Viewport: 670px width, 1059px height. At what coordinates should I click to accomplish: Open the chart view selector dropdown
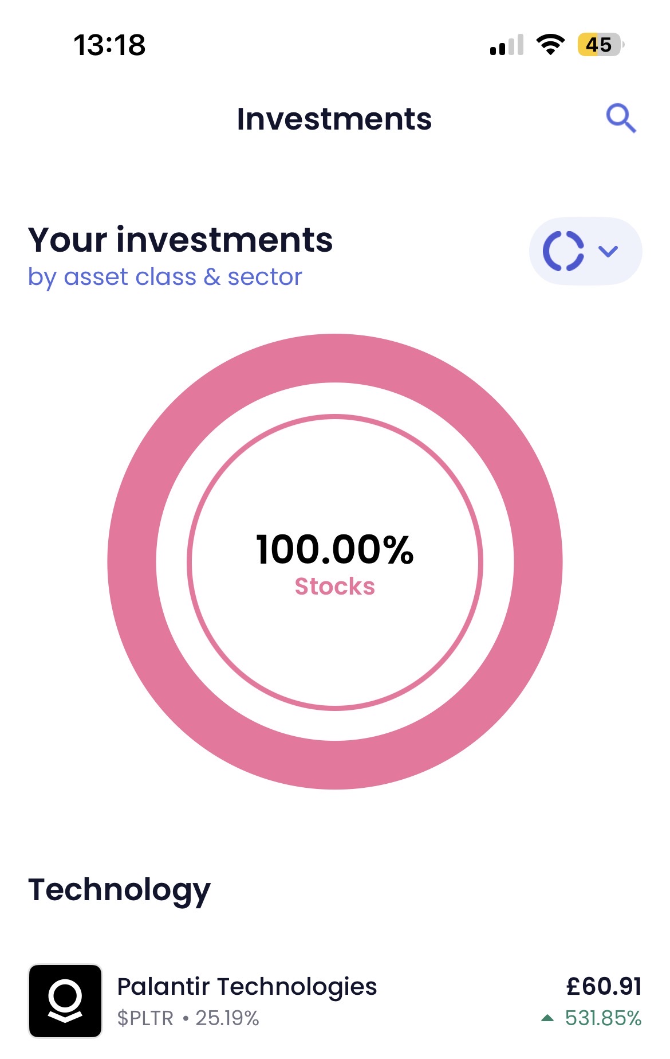(585, 251)
